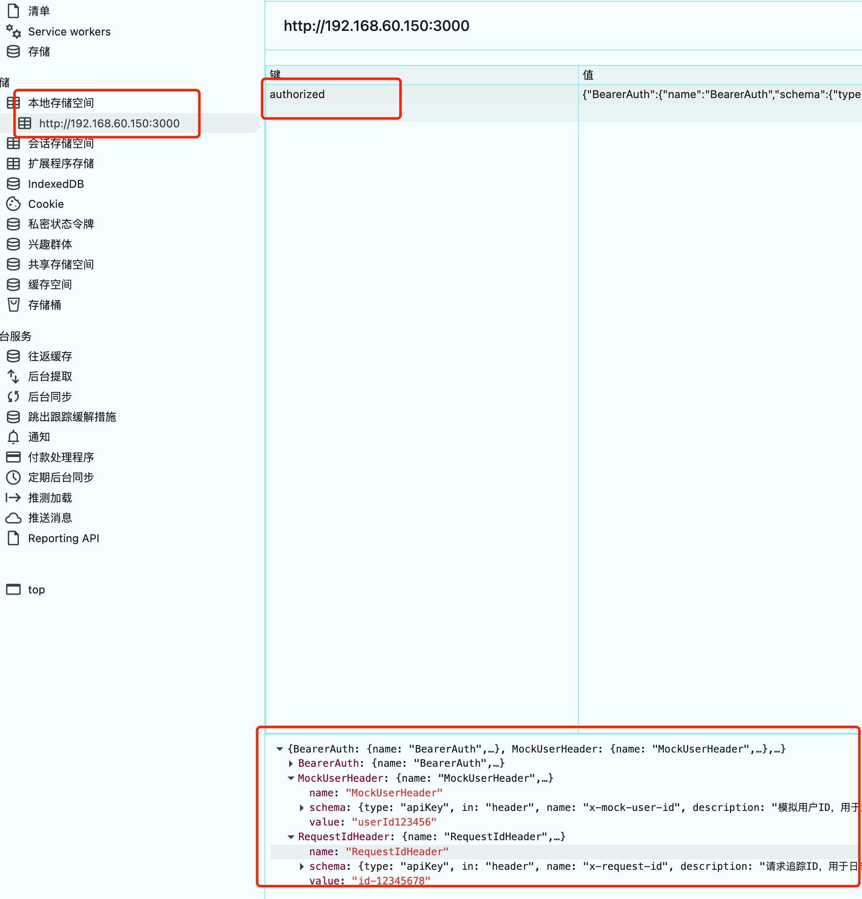862x899 pixels.
Task: Expand schema under MockUserHeader
Action: pyautogui.click(x=302, y=807)
